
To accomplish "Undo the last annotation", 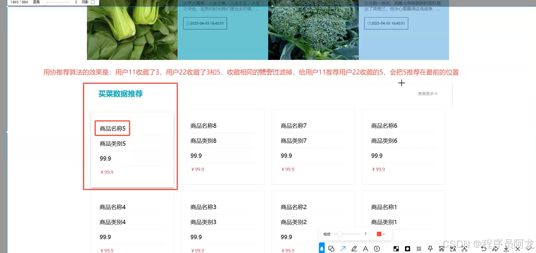I will coord(484,248).
